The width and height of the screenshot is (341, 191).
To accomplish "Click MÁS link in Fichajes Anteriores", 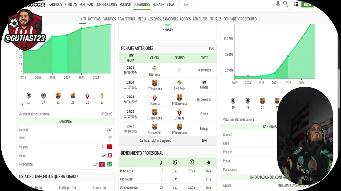I will coord(212,48).
